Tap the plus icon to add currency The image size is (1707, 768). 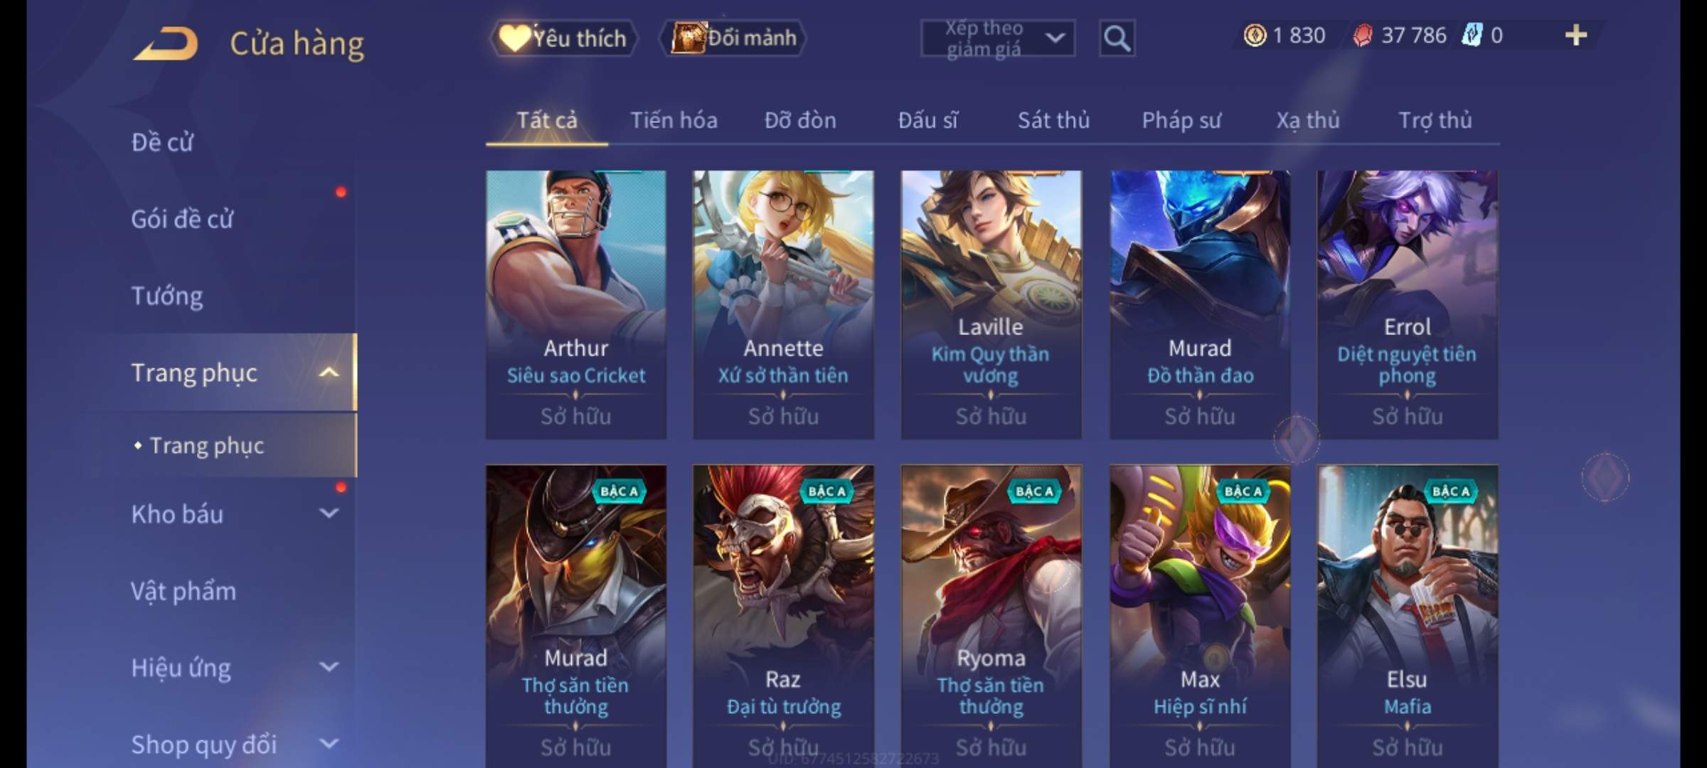1576,35
